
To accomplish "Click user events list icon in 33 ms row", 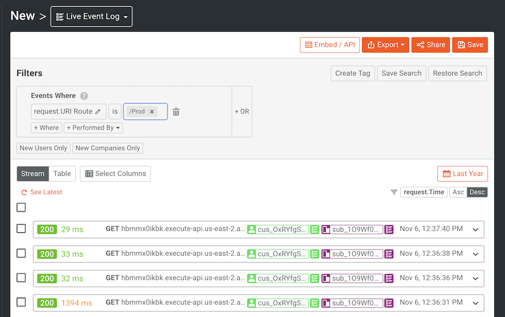I will [315, 254].
